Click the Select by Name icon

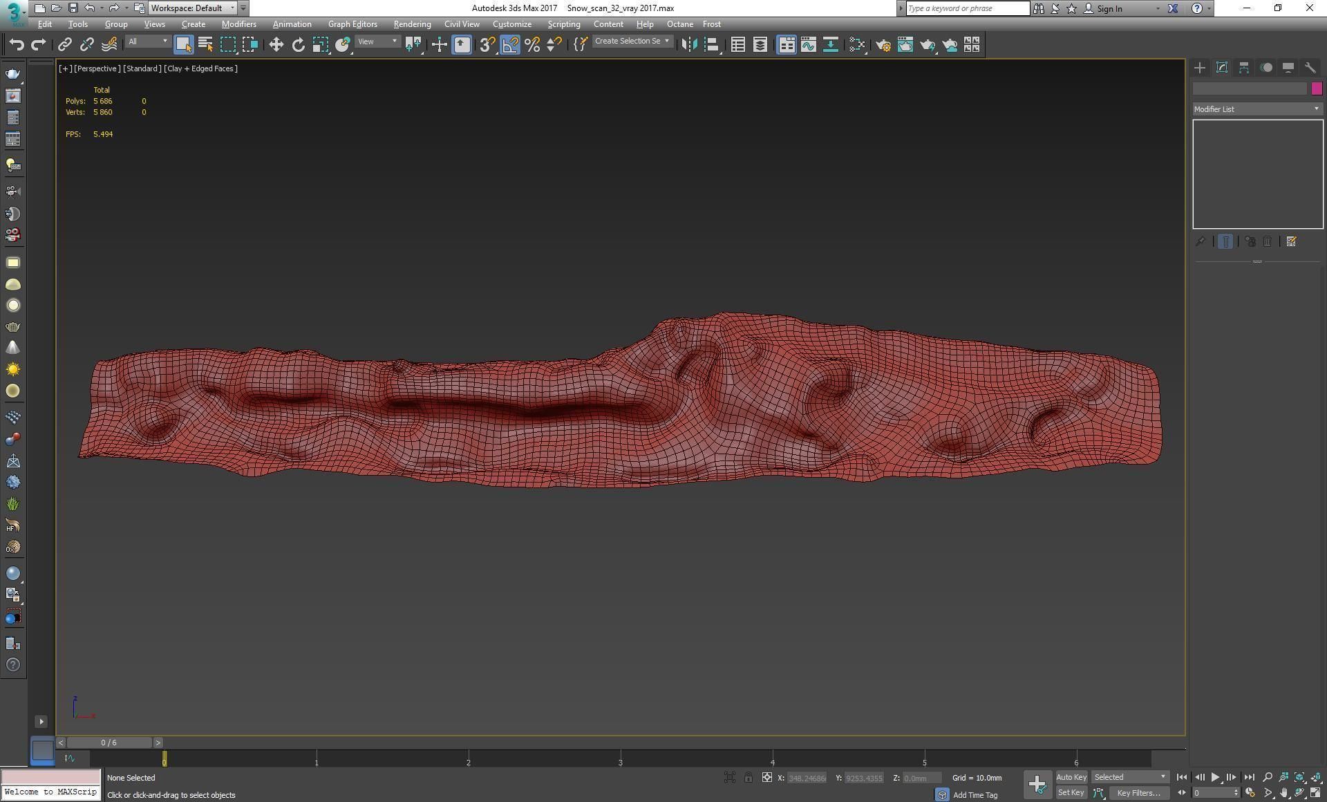(205, 45)
